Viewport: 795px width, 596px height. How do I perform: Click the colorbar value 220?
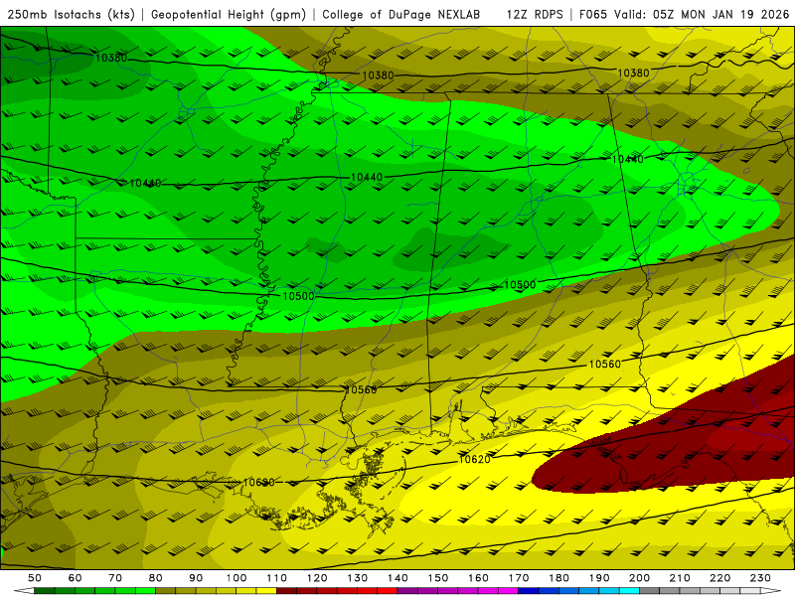(719, 578)
